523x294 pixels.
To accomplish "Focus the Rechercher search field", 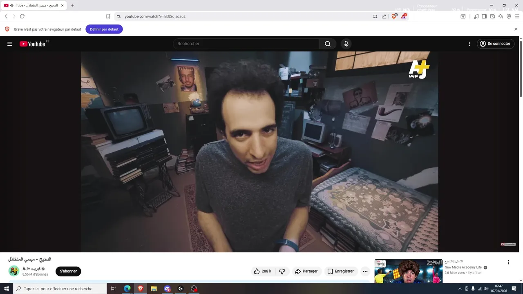I will click(246, 44).
